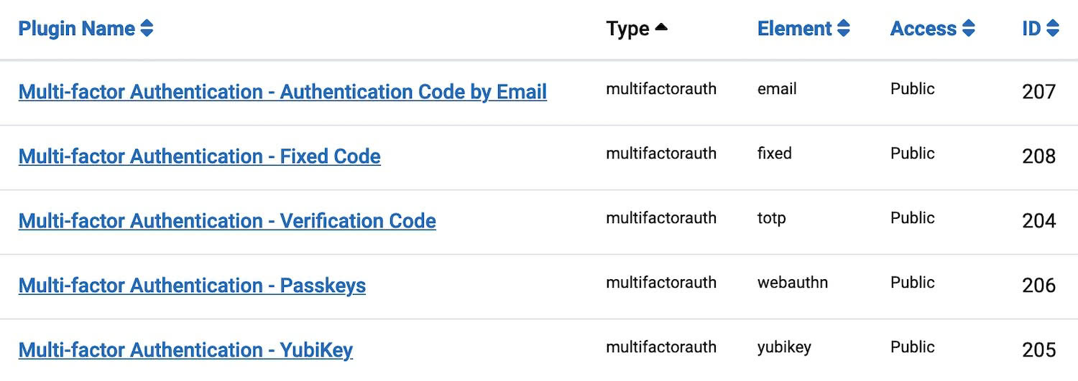The image size is (1078, 381).
Task: Click the email element cell
Action: pos(777,89)
